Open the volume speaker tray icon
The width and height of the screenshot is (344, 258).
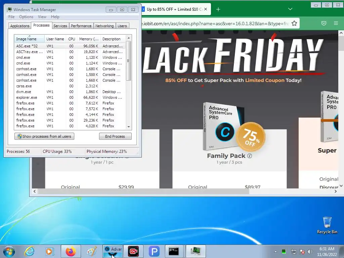310,252
